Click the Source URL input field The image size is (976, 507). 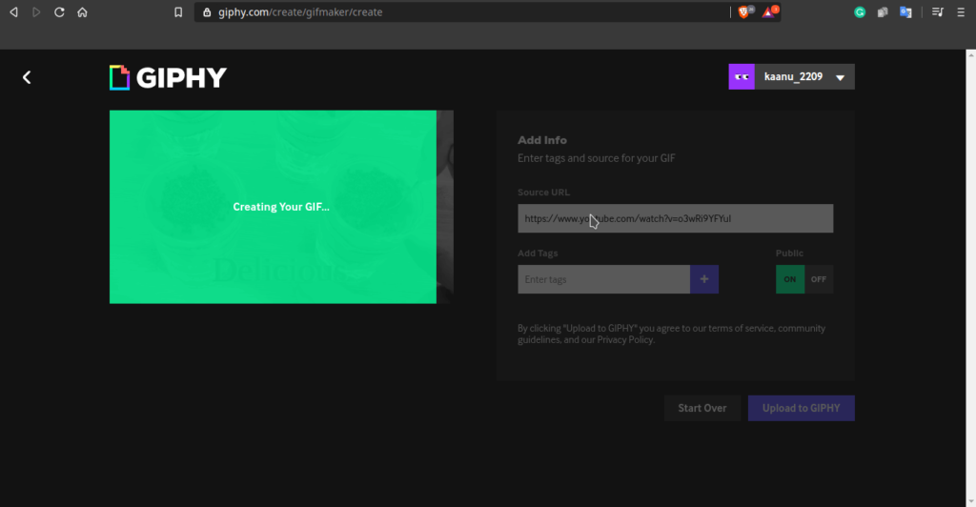point(676,218)
